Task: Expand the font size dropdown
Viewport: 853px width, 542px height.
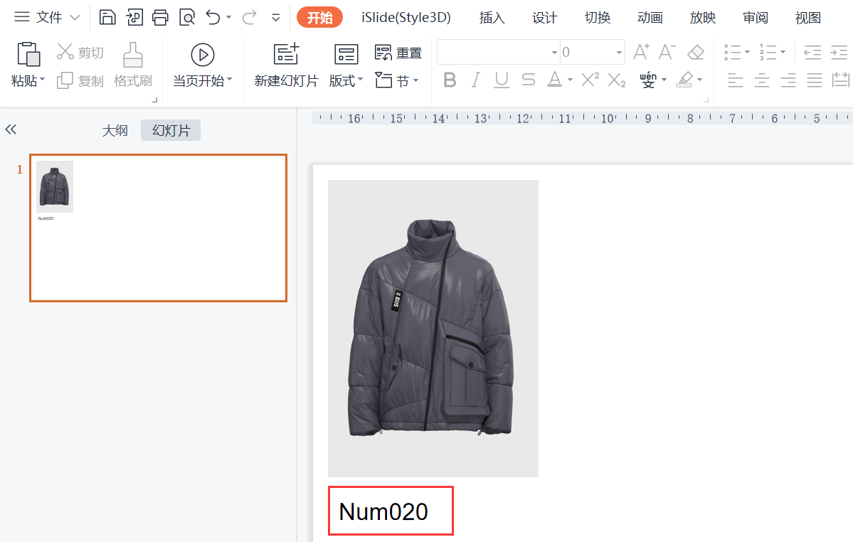Action: coord(619,53)
